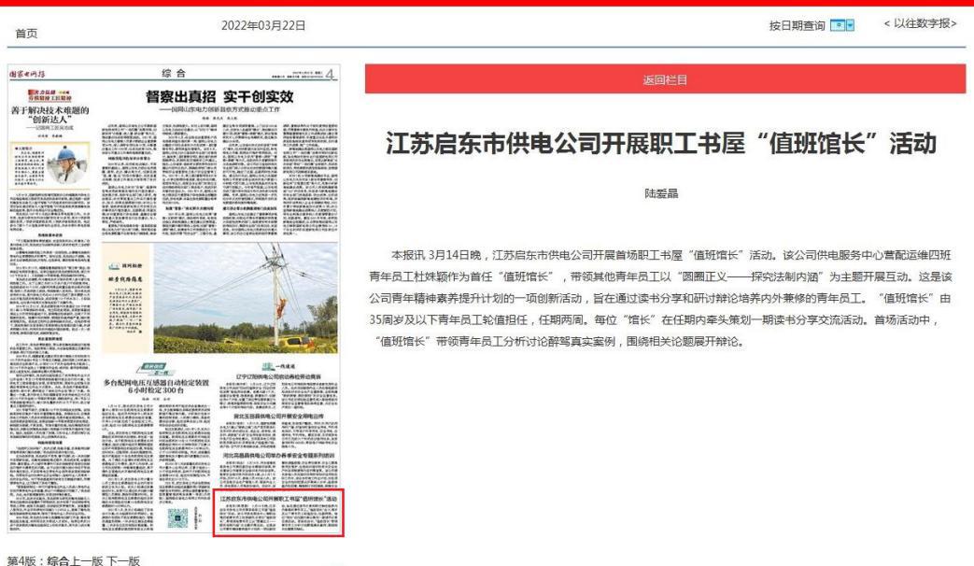Click the article body paragraph starting 本报讯
This screenshot has width=974, height=566.
[x=660, y=298]
